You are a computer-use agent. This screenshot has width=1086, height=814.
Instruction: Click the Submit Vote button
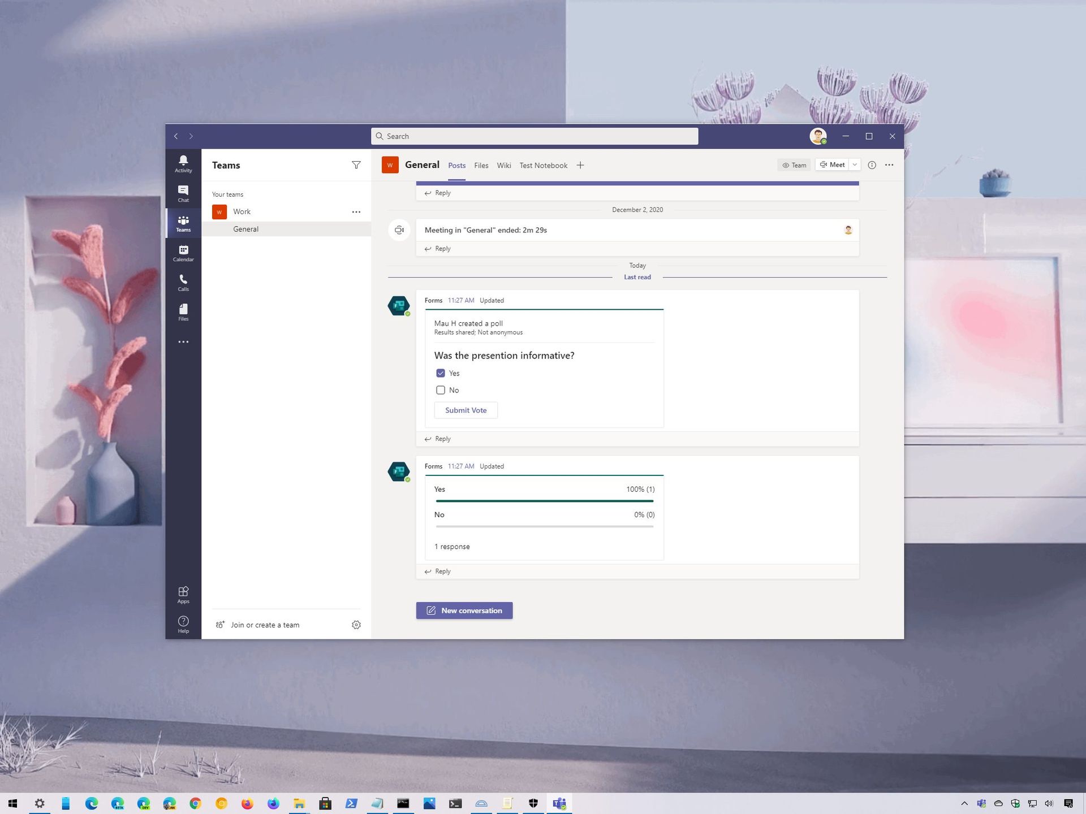pyautogui.click(x=466, y=410)
